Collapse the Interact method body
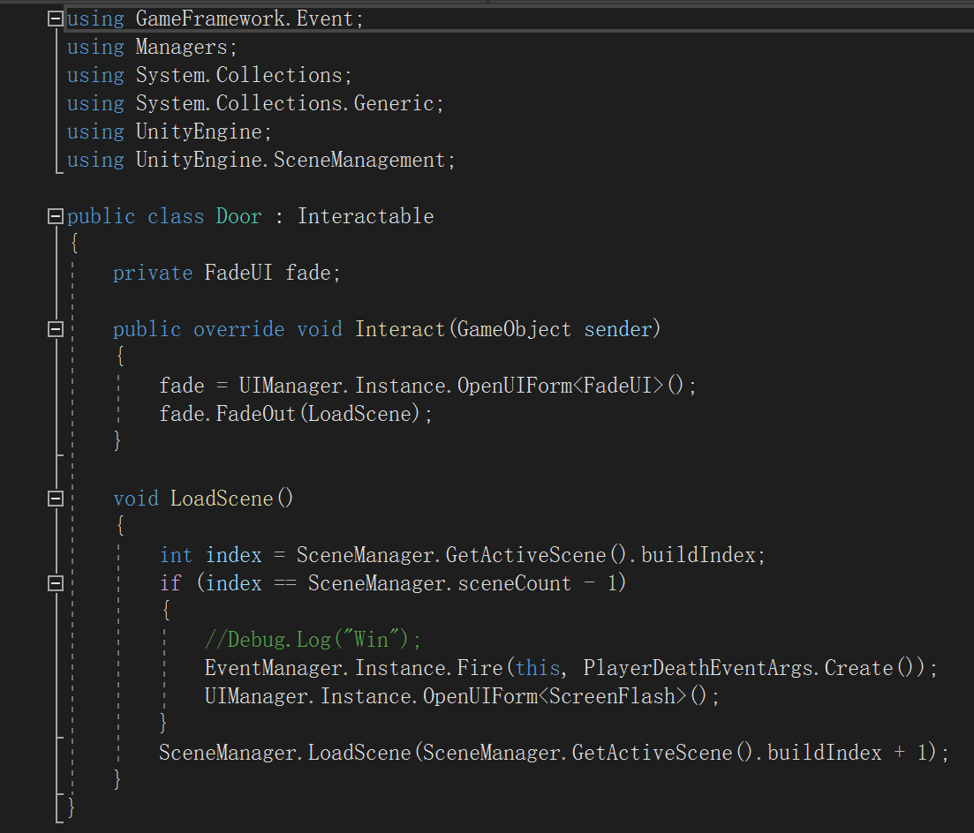Viewport: 974px width, 833px height. 56,329
